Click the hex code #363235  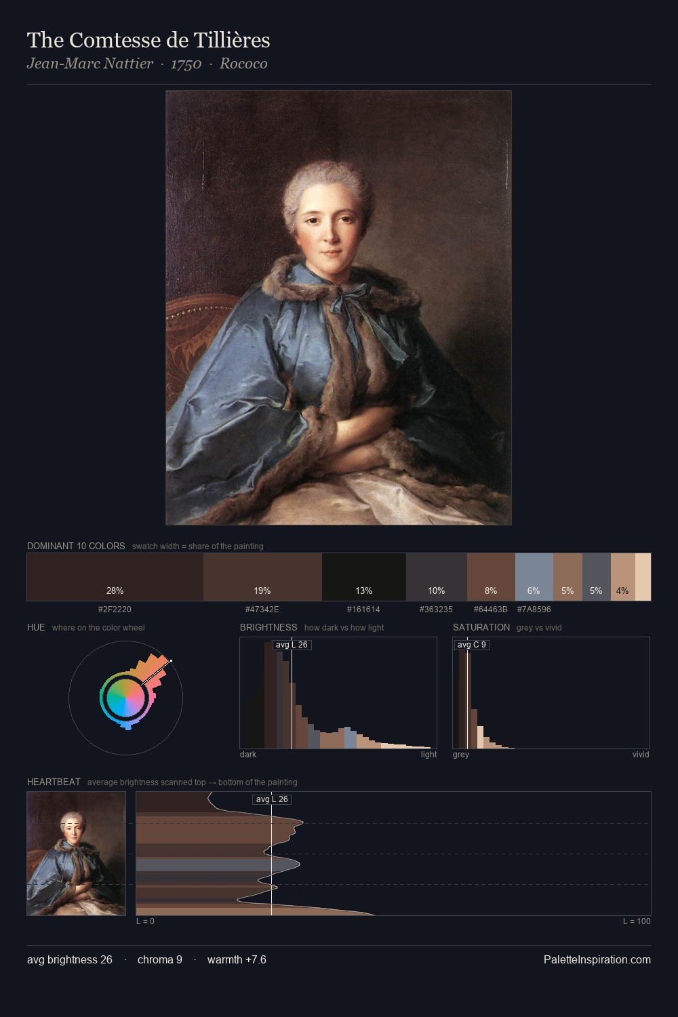[436, 610]
